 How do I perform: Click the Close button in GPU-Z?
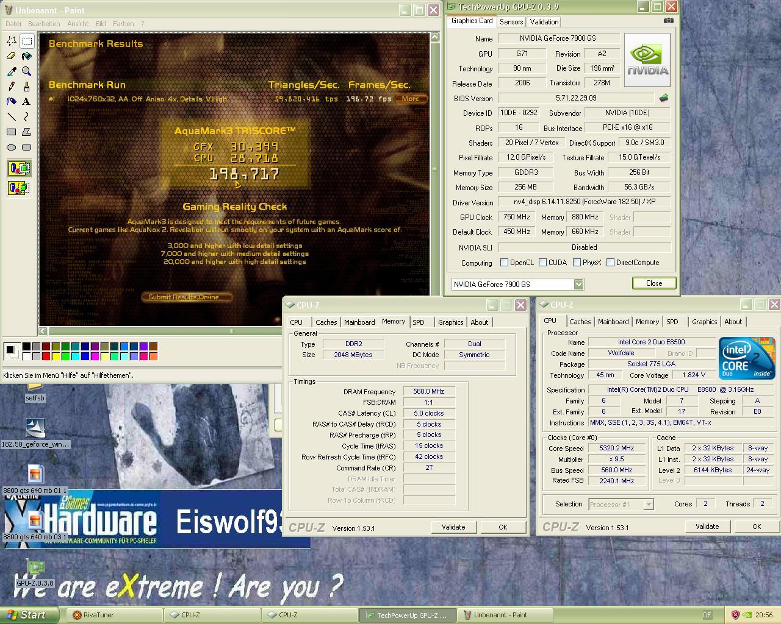pyautogui.click(x=654, y=283)
